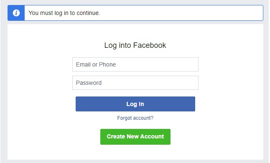This screenshot has height=163, width=270.
Task: Click the white 'i' information symbol
Action: point(16,13)
